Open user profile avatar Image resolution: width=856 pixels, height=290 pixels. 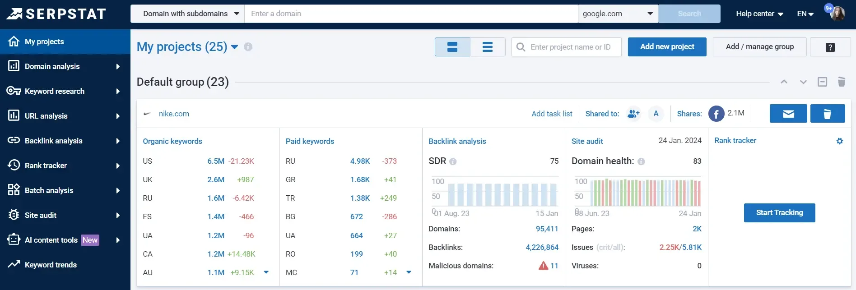(x=837, y=14)
